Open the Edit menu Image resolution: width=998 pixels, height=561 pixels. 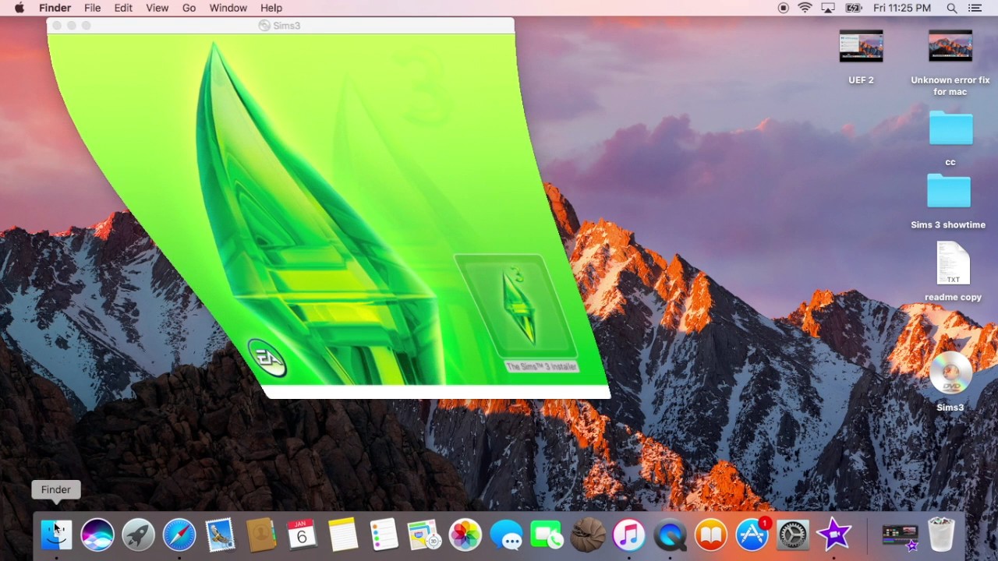[x=123, y=8]
